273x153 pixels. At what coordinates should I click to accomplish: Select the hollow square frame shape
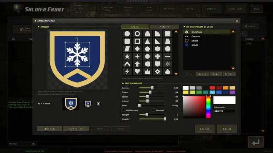click(137, 41)
